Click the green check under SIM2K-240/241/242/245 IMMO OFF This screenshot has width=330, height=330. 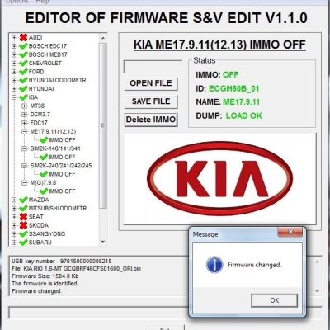[x=44, y=174]
